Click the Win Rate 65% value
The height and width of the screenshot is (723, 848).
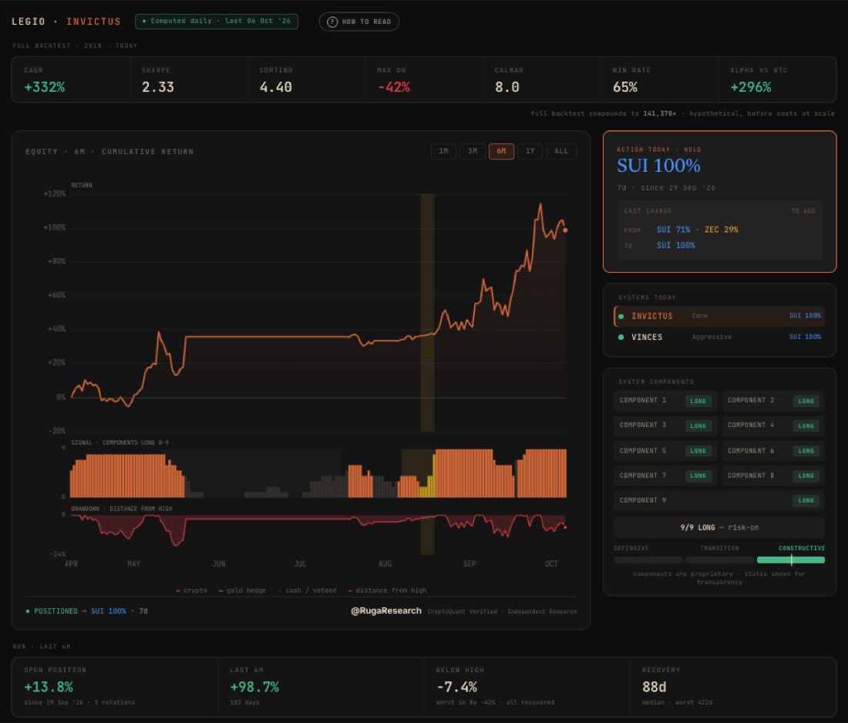point(625,87)
